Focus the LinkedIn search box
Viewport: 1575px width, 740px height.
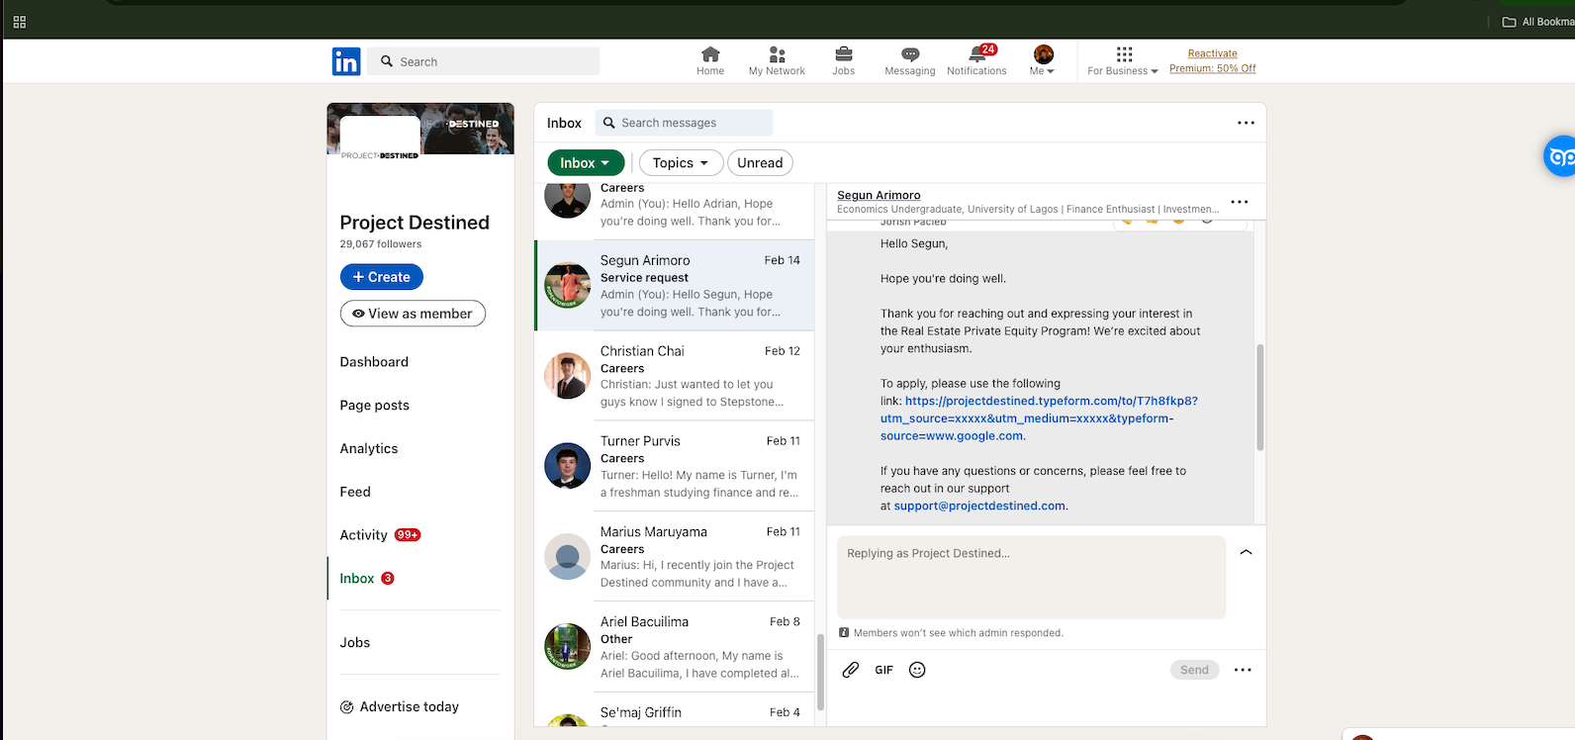[484, 61]
